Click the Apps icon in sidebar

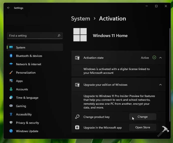[11, 81]
